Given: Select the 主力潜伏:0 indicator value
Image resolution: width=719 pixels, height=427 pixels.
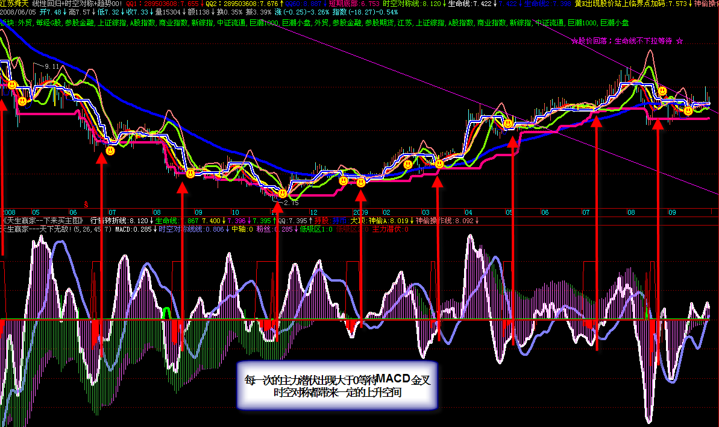Looking at the screenshot, I should (390, 229).
